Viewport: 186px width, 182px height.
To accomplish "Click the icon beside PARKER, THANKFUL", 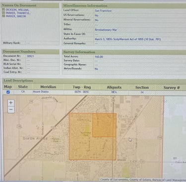I will pos(3,13).
